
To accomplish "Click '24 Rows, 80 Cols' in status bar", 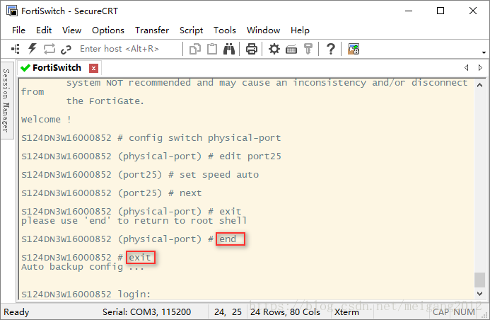I will [x=285, y=312].
